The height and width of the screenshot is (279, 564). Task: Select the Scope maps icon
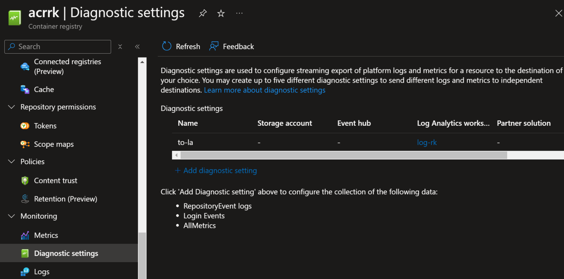[25, 144]
